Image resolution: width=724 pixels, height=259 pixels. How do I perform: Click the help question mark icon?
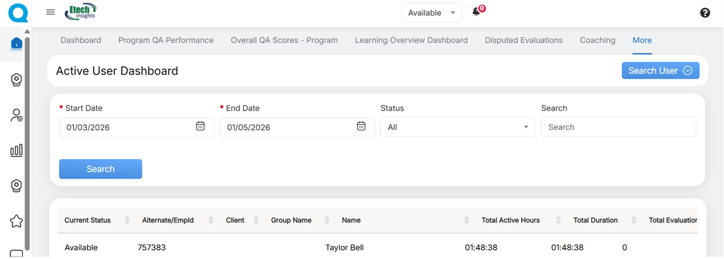pyautogui.click(x=705, y=13)
